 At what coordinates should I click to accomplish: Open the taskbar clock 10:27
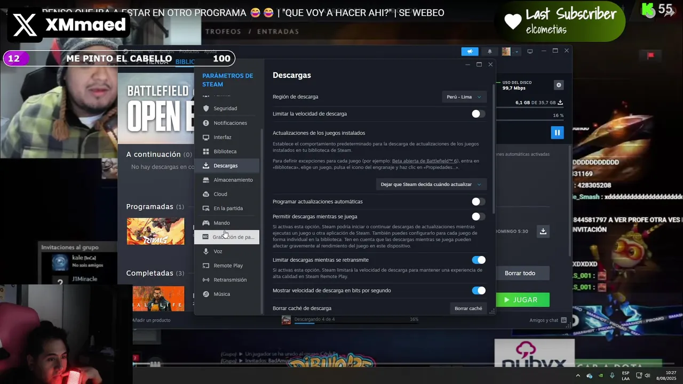click(x=666, y=375)
